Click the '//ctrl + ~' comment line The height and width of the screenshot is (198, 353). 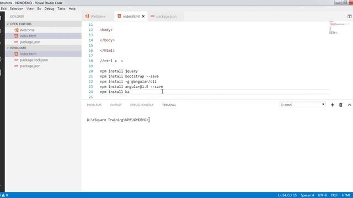point(111,61)
